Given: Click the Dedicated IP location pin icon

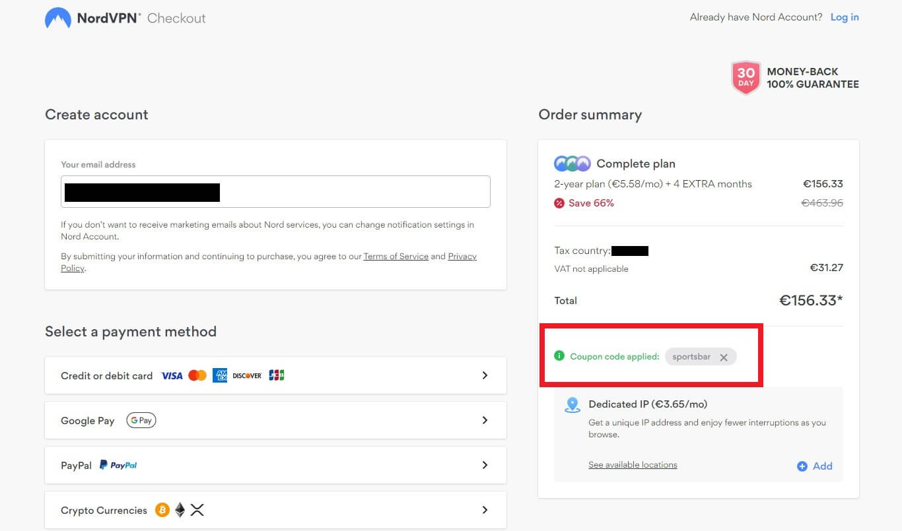Looking at the screenshot, I should pyautogui.click(x=572, y=405).
